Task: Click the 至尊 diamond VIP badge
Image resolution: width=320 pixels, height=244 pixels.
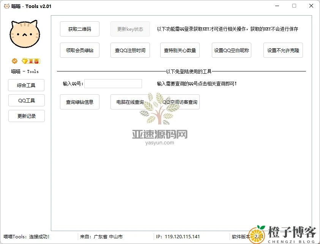Action: (x=31, y=61)
